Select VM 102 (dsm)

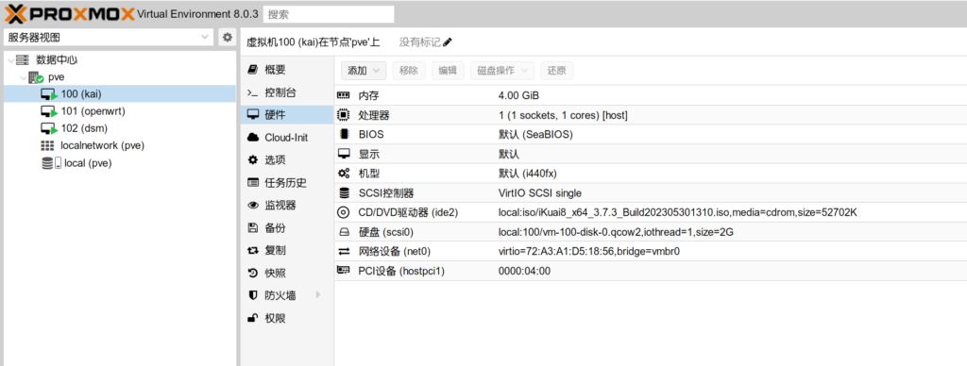[120, 129]
